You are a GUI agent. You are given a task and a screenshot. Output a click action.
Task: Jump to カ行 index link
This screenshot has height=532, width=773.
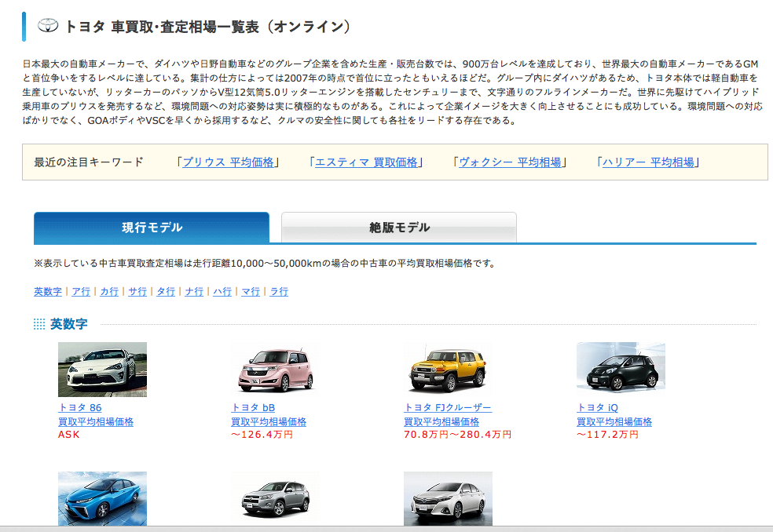[109, 292]
